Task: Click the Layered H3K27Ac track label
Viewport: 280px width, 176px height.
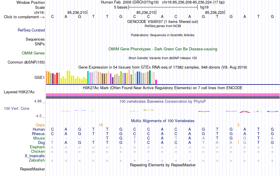Action: [19, 92]
